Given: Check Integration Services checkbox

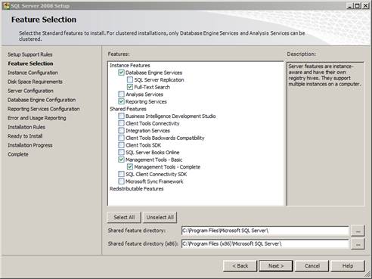Looking at the screenshot, I should click(121, 131).
